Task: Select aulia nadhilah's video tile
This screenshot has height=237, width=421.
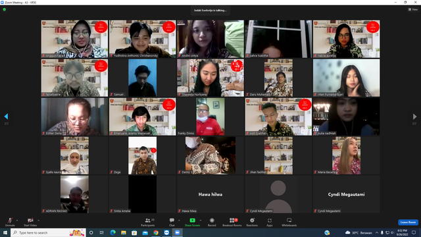Action: coord(347,117)
